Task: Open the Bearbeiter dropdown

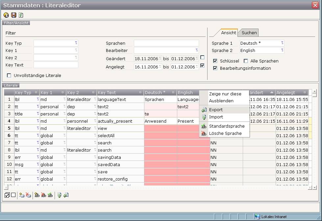Action: [x=197, y=50]
